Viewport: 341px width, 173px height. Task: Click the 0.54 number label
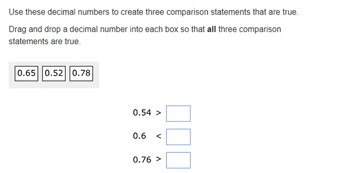[142, 113]
